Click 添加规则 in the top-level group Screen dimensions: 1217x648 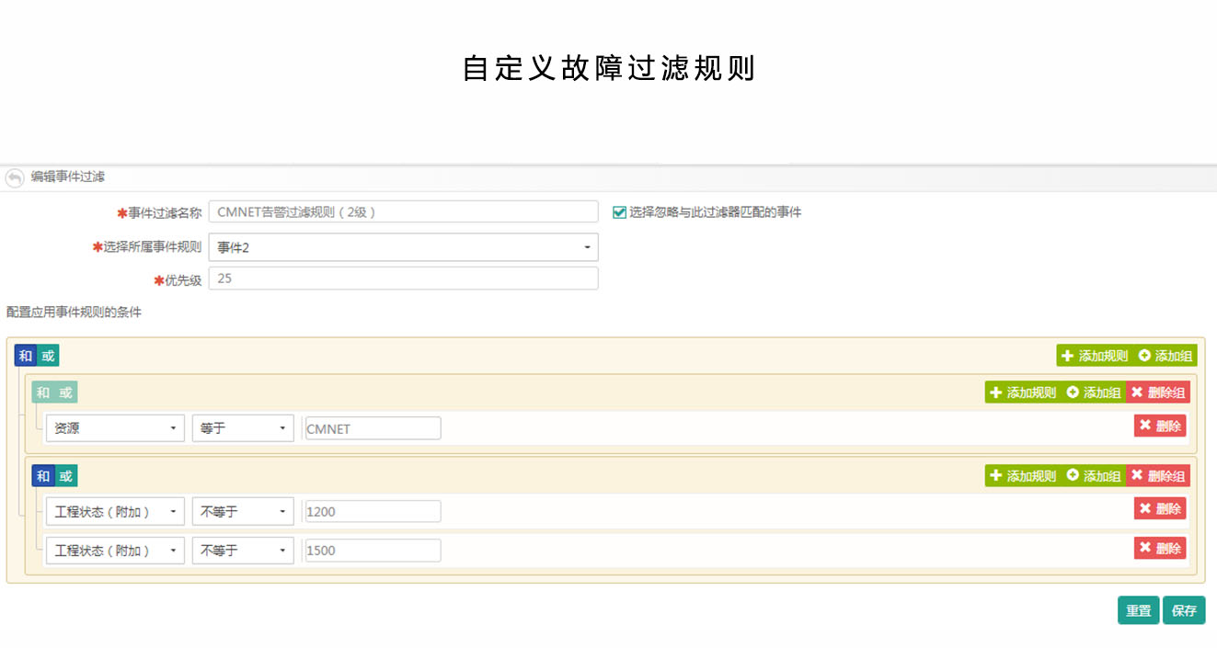tap(1094, 356)
